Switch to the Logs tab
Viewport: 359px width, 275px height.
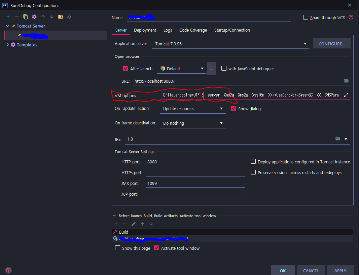click(x=168, y=30)
